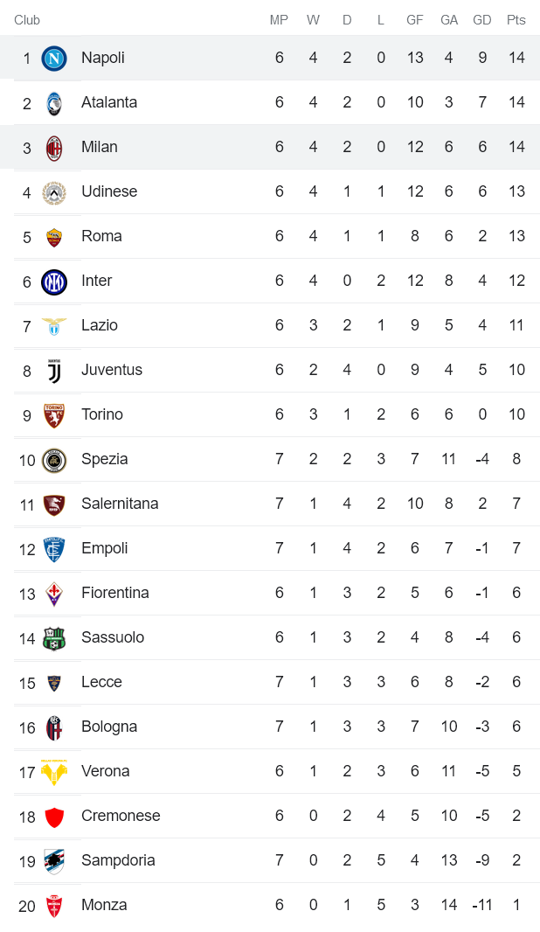Viewport: 540px width, 932px height.
Task: Select the Monza team name
Action: point(104,905)
